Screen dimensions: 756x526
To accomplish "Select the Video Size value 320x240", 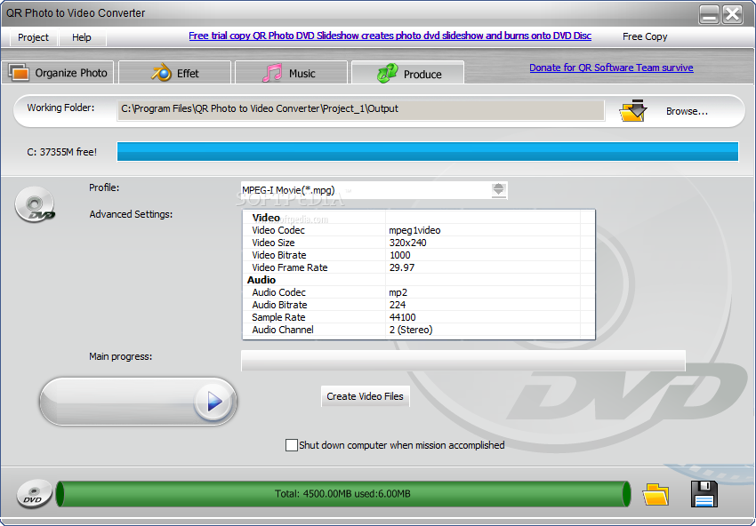I will tap(407, 243).
